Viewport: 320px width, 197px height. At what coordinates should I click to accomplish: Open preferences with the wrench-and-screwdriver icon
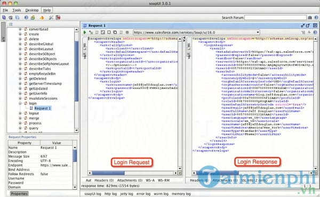pos(51,18)
